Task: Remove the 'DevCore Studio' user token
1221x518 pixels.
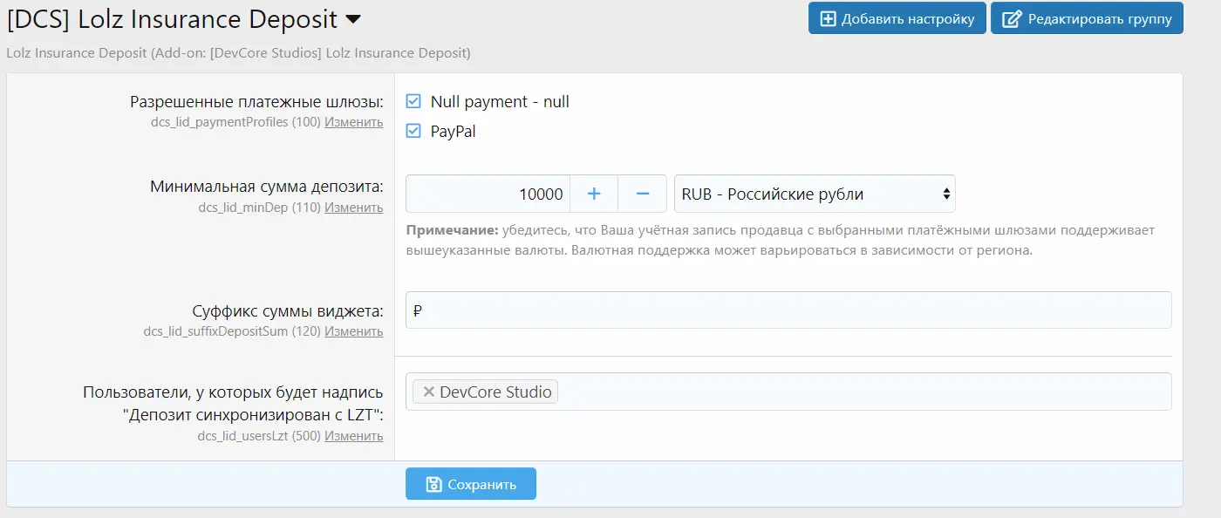Action: coord(428,392)
